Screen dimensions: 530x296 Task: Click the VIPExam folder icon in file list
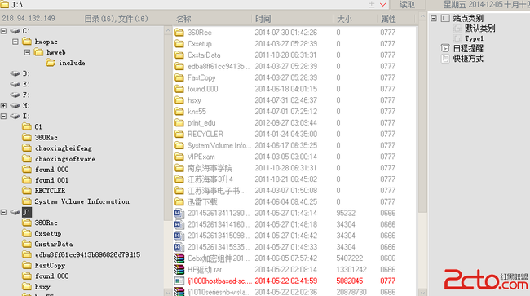coord(179,157)
